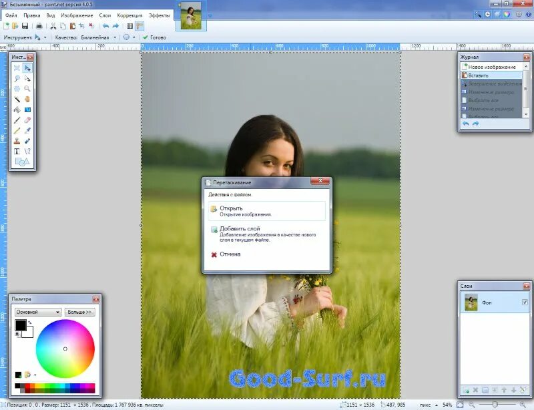Click the Layer properties icon in Слои panel

[523, 390]
